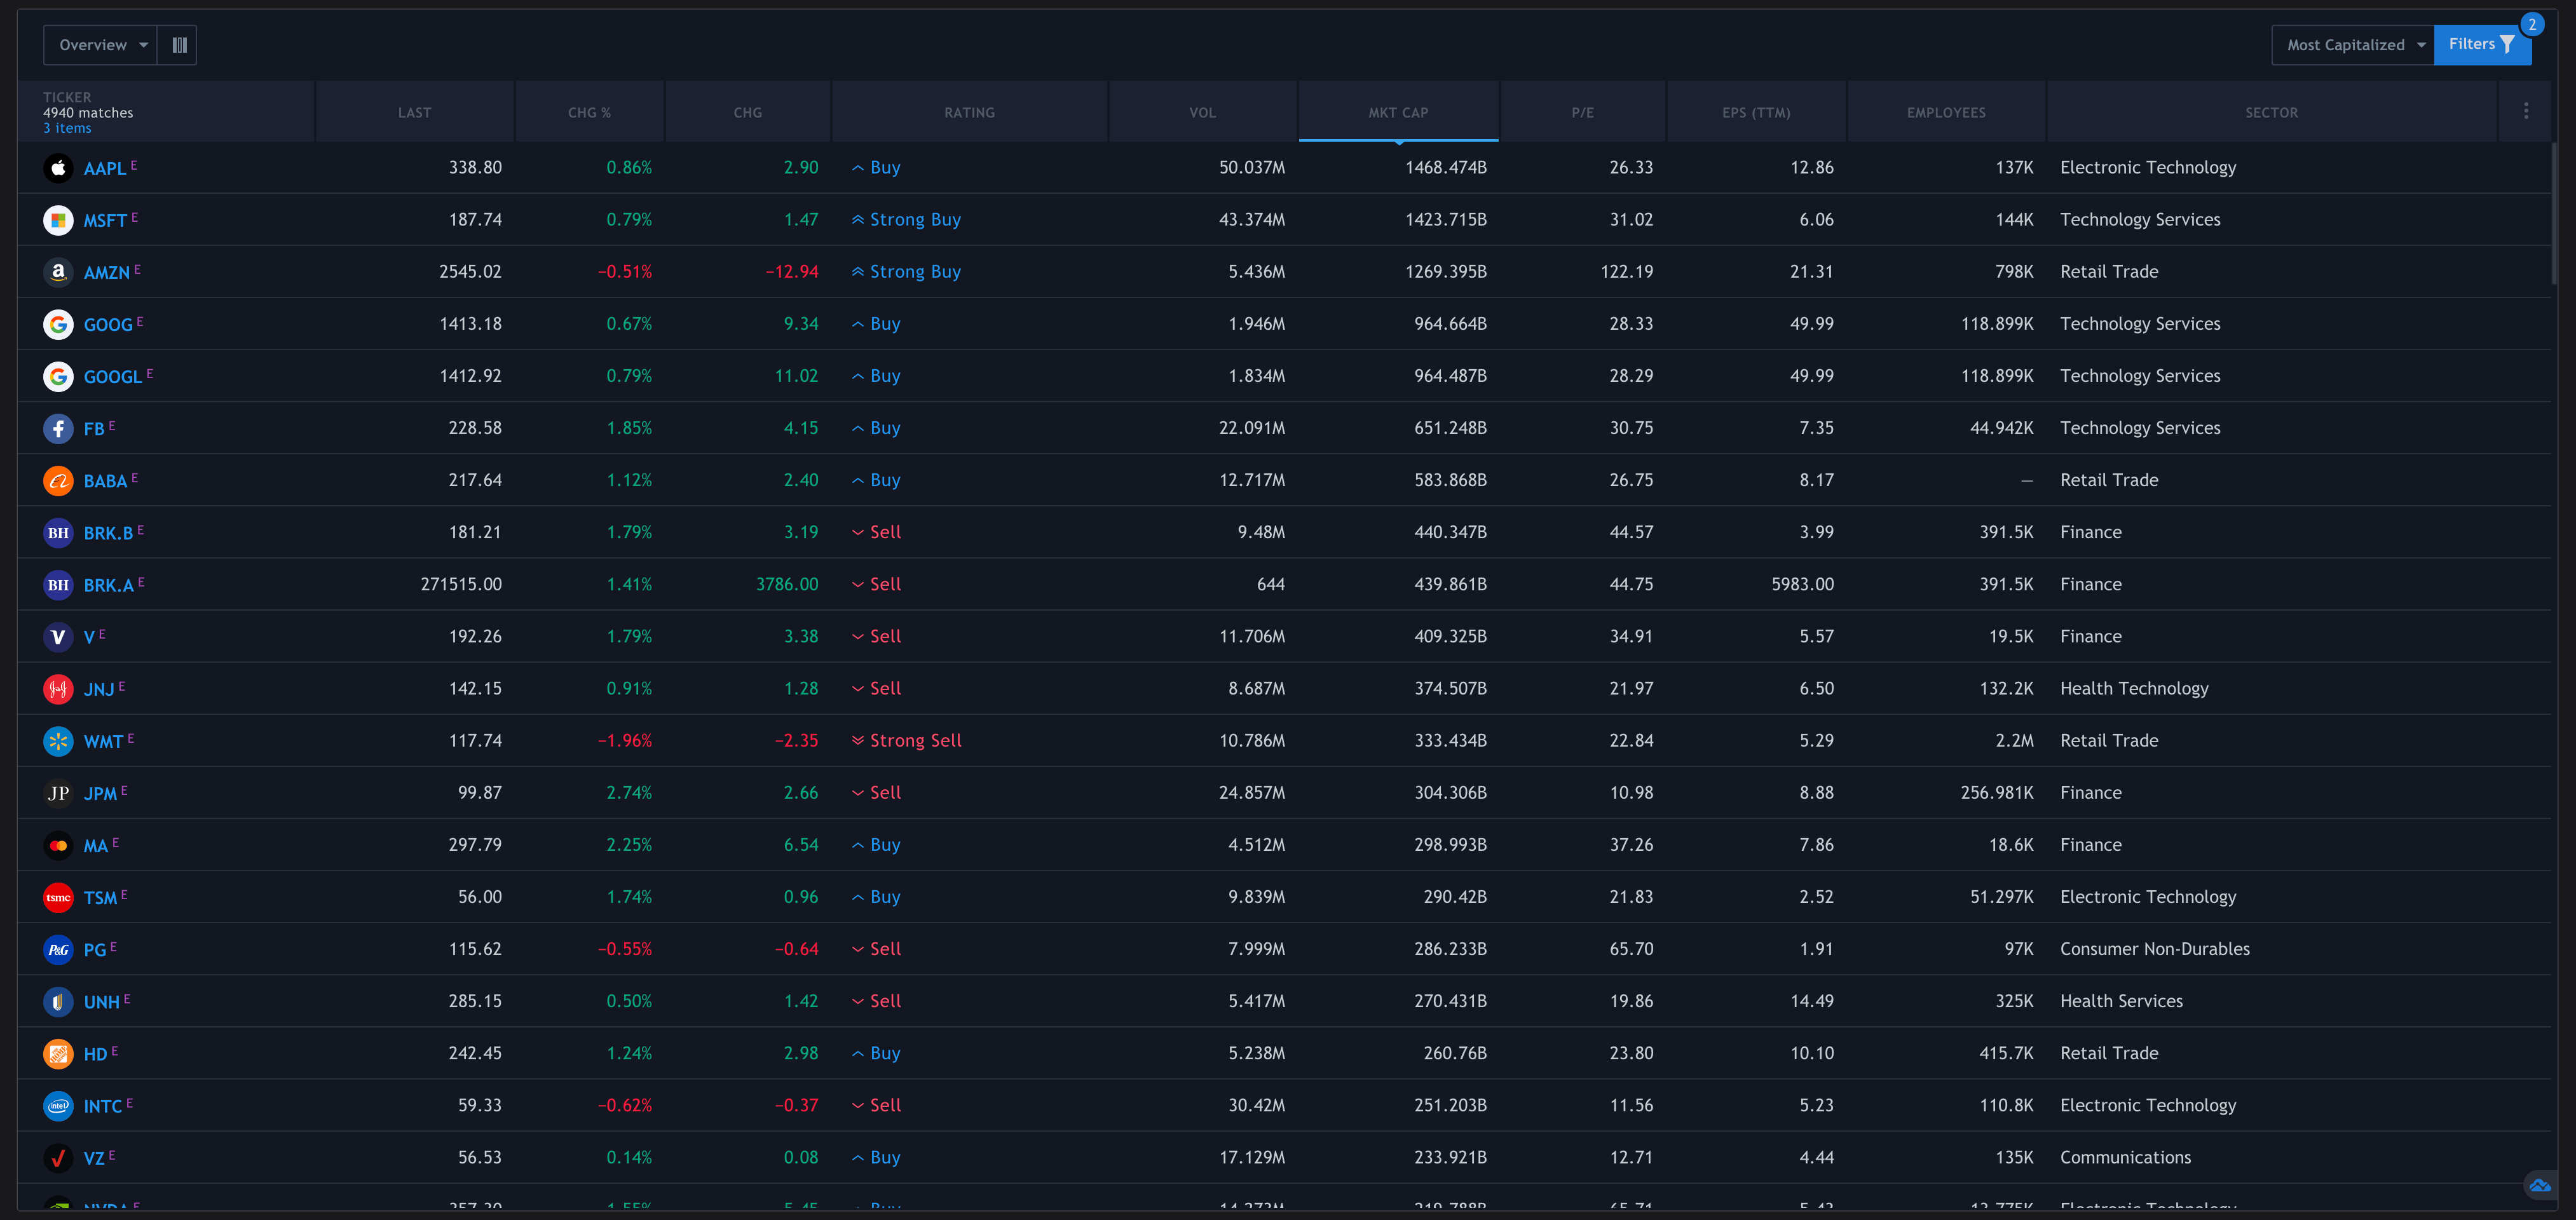Click the Filters funnel button
Viewport: 2576px width, 1220px height.
2480,45
